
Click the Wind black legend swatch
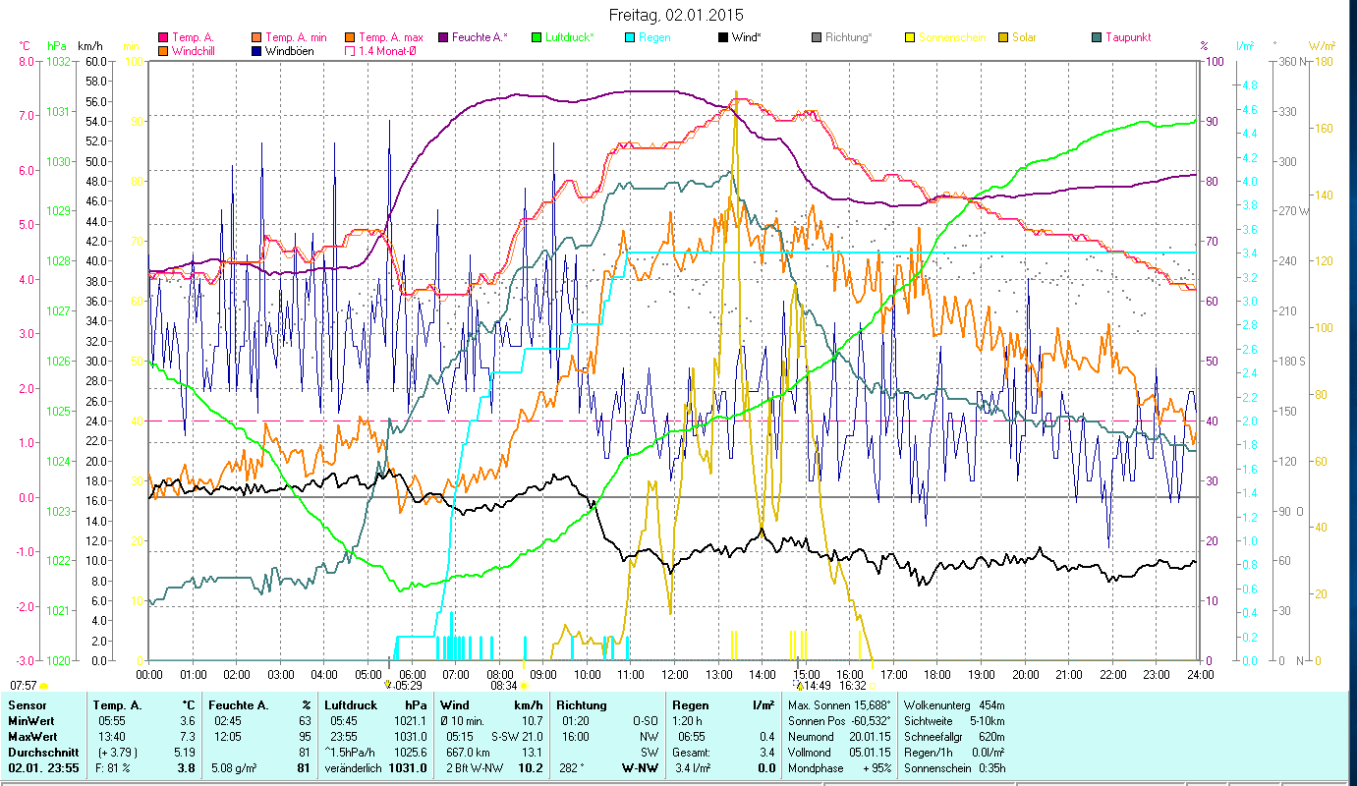pos(723,37)
